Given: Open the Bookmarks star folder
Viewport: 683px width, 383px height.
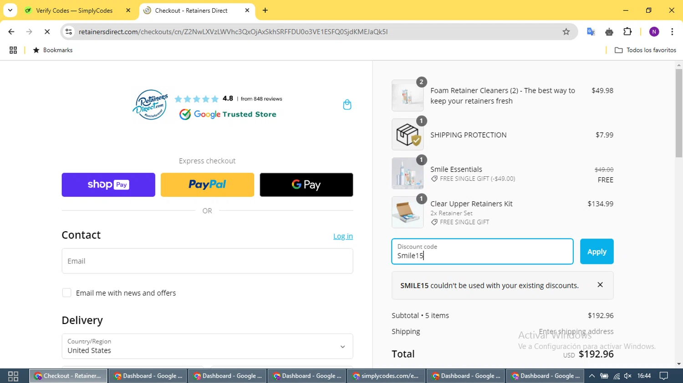Looking at the screenshot, I should point(53,50).
